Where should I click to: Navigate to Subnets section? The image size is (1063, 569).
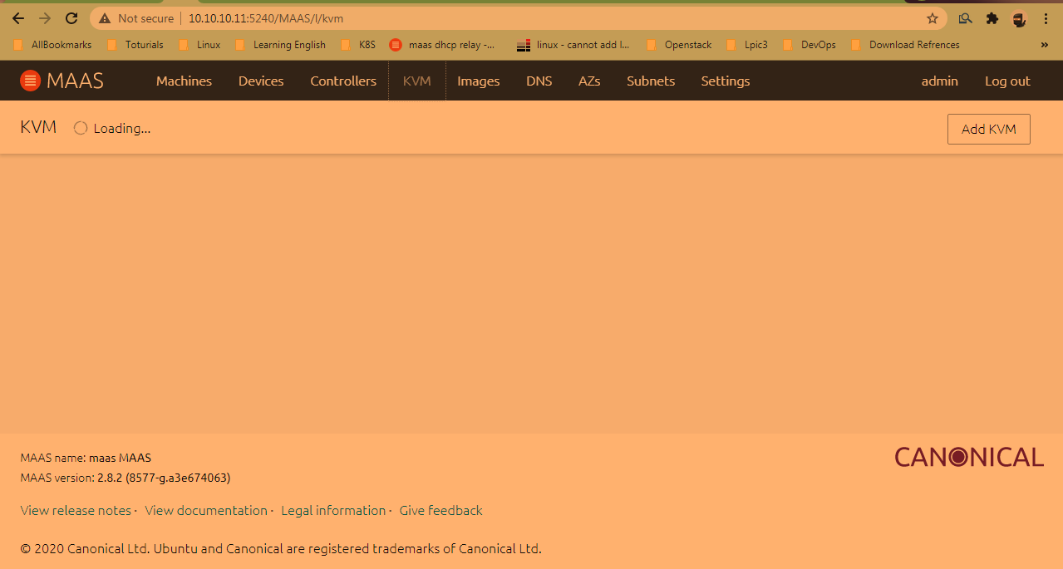point(650,81)
